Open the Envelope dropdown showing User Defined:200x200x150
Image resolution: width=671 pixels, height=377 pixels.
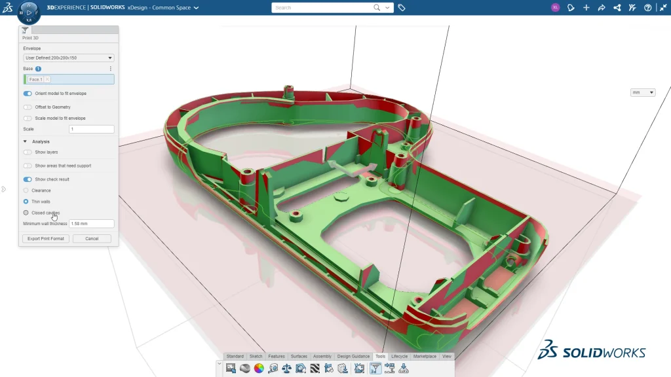[x=68, y=58]
